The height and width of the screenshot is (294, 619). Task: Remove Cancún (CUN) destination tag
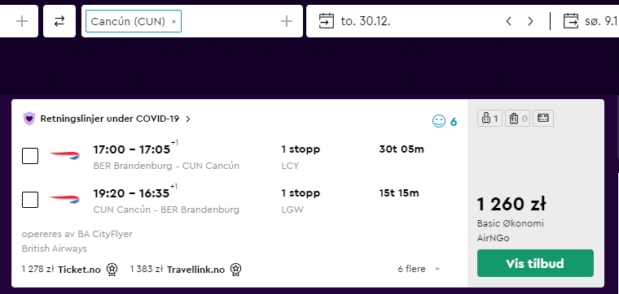[x=173, y=22]
